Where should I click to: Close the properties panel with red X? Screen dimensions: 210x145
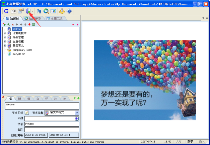point(3,97)
